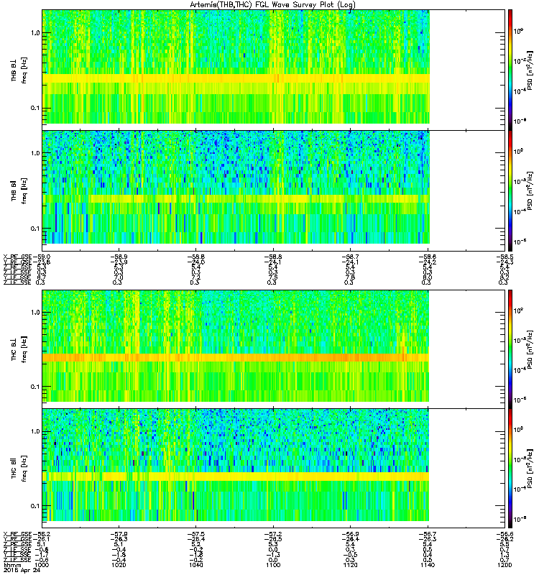This screenshot has height=575, width=539.
Task: Click the '-57.8' X_RE_GSE value
Action: click(119, 534)
